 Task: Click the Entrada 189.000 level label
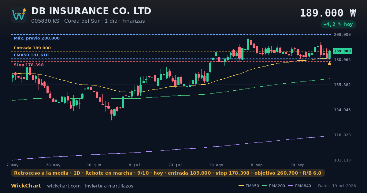click(32, 48)
